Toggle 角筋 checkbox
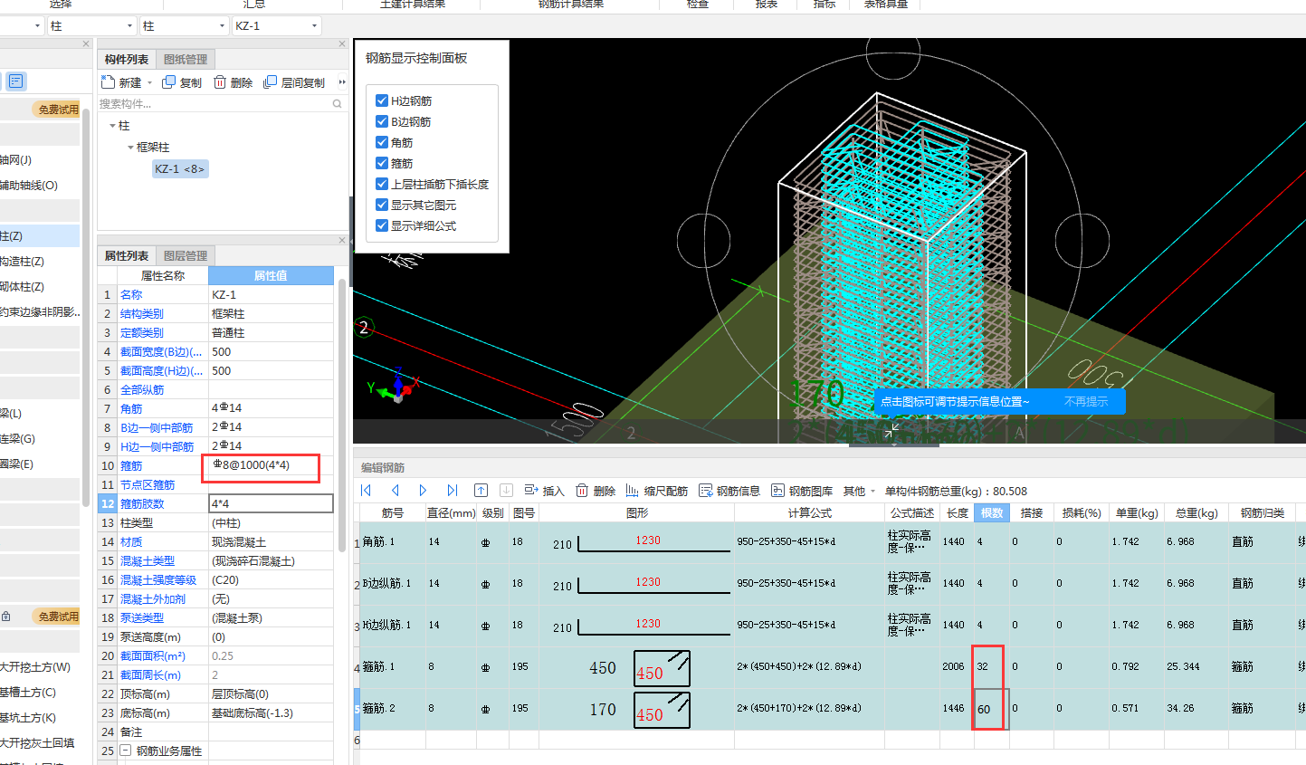1306x765 pixels. 382,142
